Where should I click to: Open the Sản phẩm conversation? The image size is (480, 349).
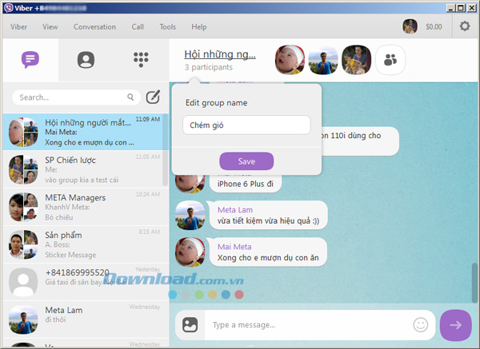[x=86, y=244]
